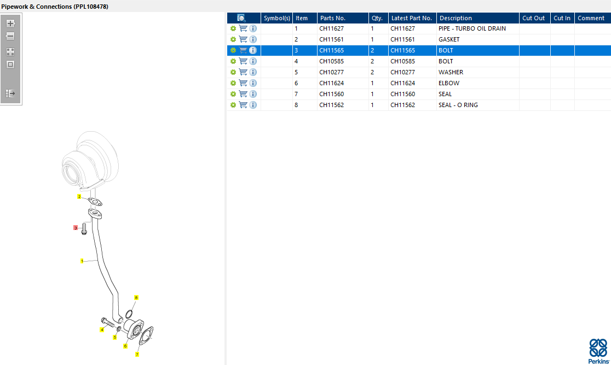Image resolution: width=611 pixels, height=365 pixels.
Task: Click the single-square fit view icon
Action: [10, 64]
